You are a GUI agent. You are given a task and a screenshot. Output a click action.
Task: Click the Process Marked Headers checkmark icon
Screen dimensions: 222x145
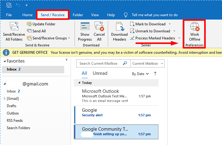point(132,38)
